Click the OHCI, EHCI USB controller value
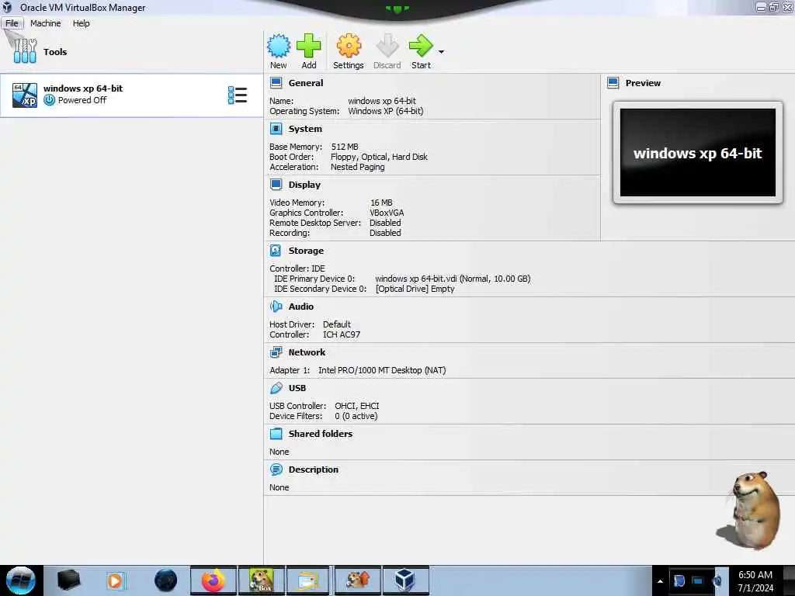 (x=357, y=406)
